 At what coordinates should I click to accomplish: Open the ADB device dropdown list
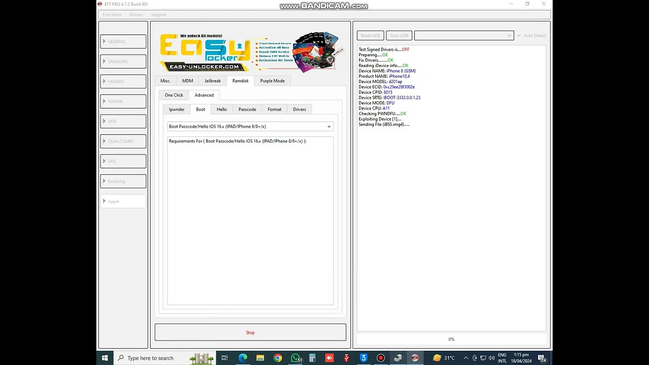[x=464, y=35]
